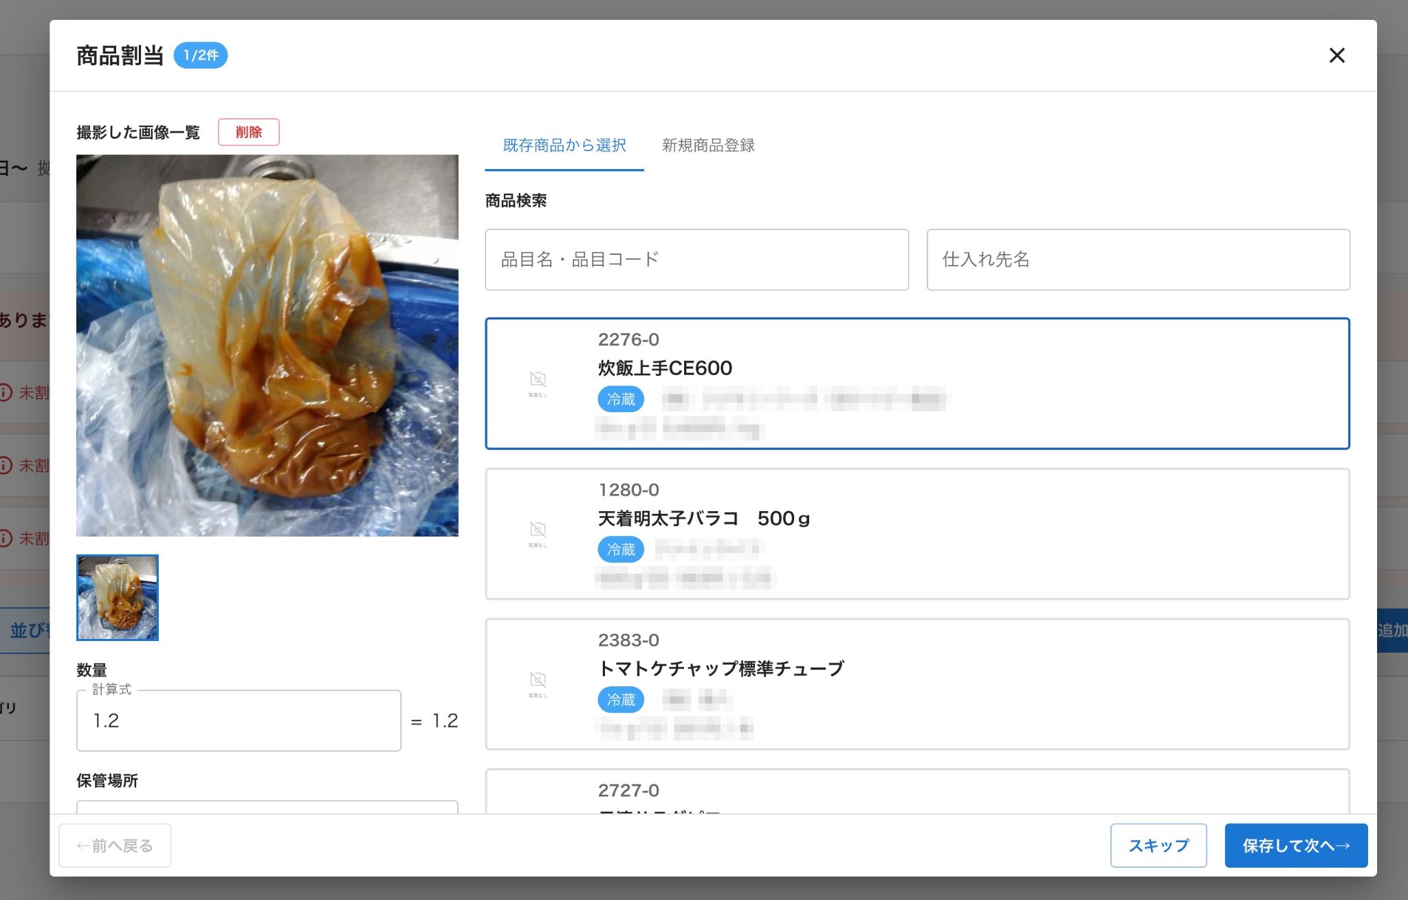Click the 冷蔵 badge on トマトケチャップ標準チューブ
The width and height of the screenshot is (1408, 900).
[621, 700]
